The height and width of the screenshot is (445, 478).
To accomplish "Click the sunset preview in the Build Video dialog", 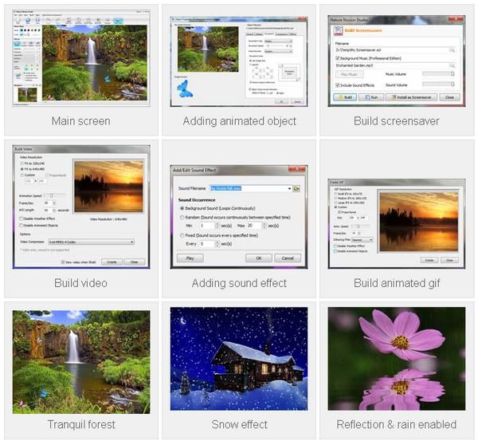I will coord(109,186).
